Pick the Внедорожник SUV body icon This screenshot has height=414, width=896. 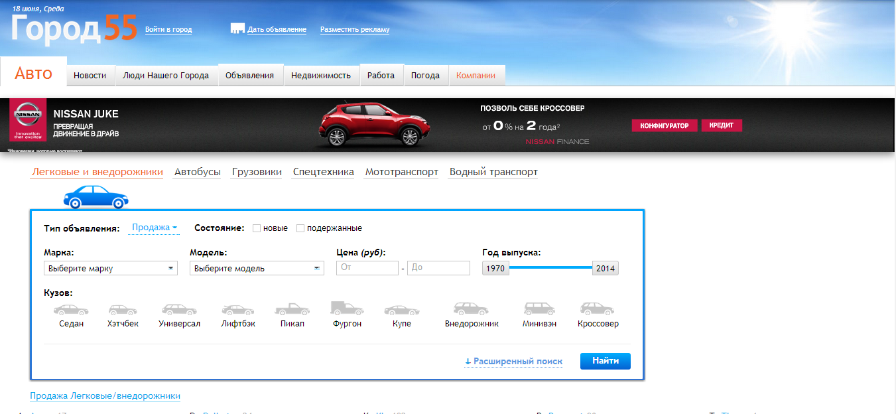[471, 309]
